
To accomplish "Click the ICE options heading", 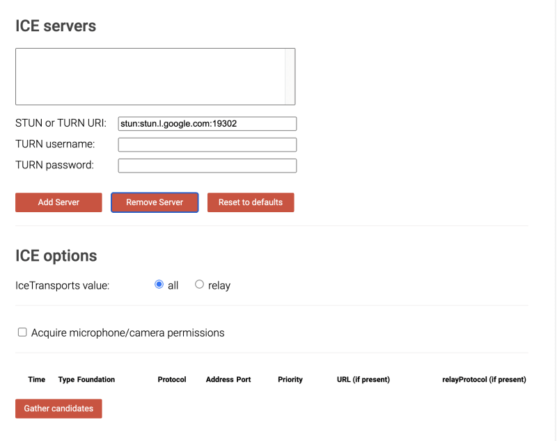I will click(x=56, y=256).
